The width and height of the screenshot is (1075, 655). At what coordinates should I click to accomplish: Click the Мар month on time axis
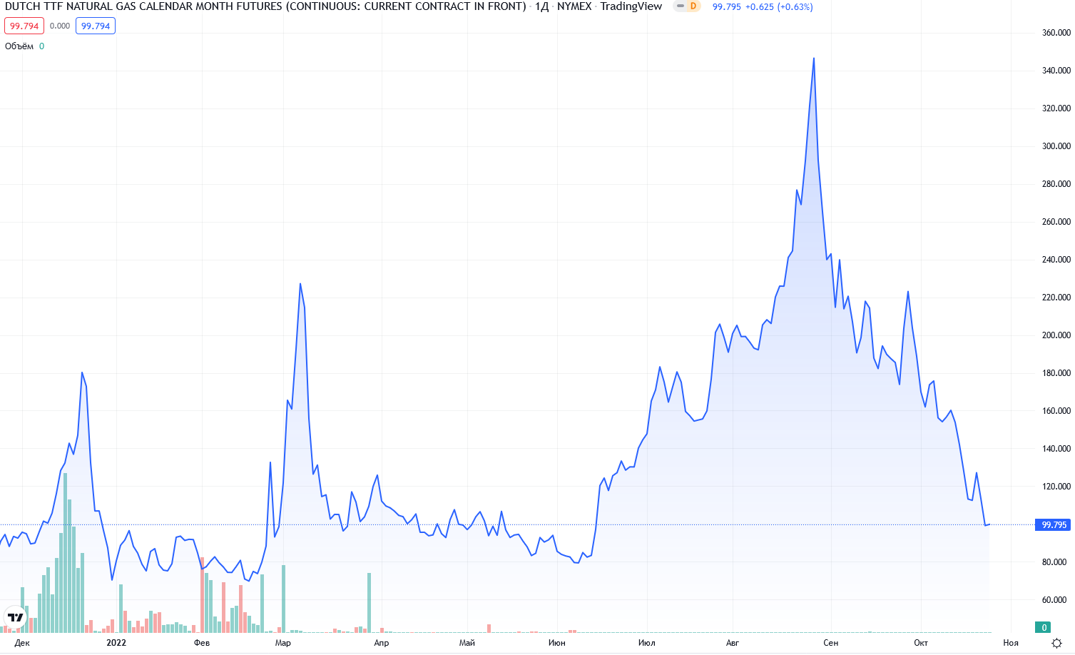tap(283, 643)
